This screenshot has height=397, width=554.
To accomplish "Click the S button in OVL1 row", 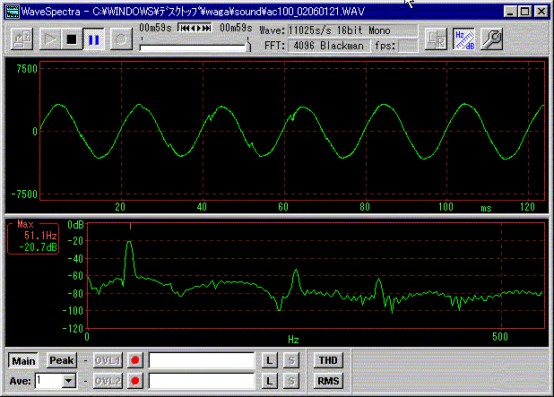I will click(x=291, y=360).
